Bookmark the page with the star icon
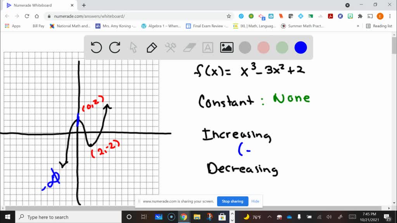This screenshot has height=223, width=397. point(228,17)
